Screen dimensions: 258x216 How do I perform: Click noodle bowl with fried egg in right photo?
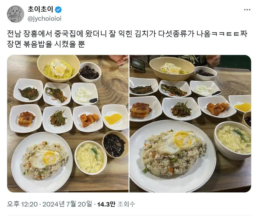172,68
